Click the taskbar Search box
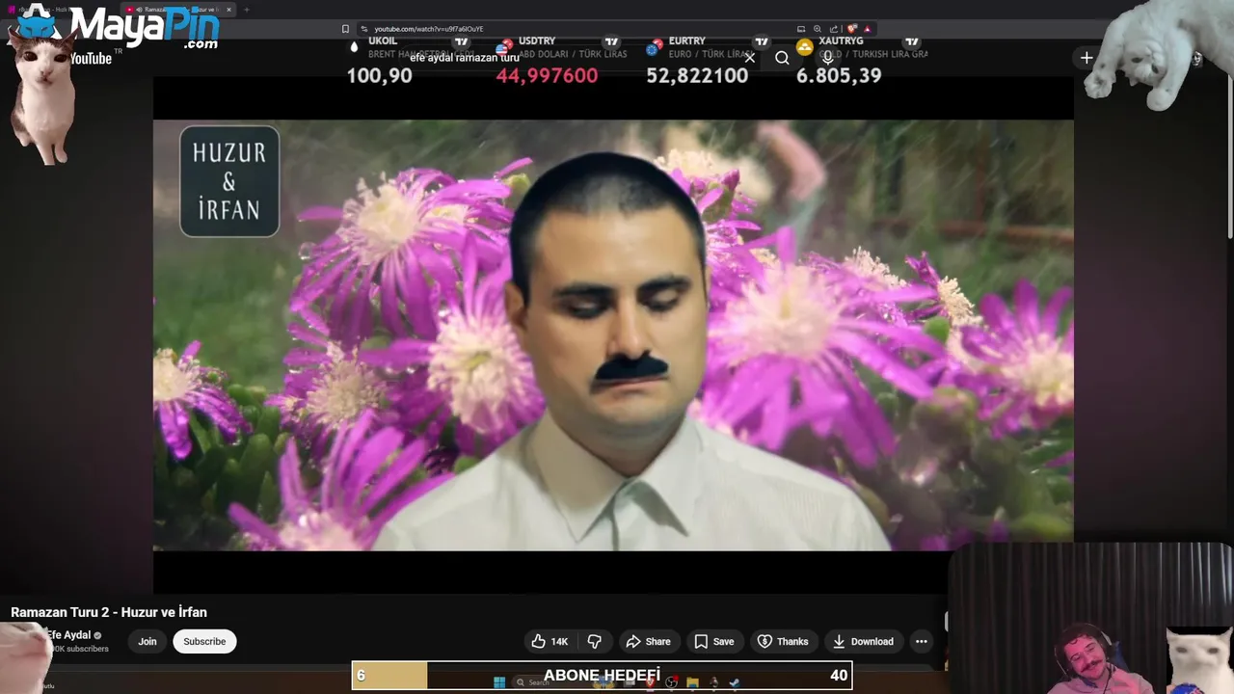Viewport: 1234px width, 694px height. 554,682
